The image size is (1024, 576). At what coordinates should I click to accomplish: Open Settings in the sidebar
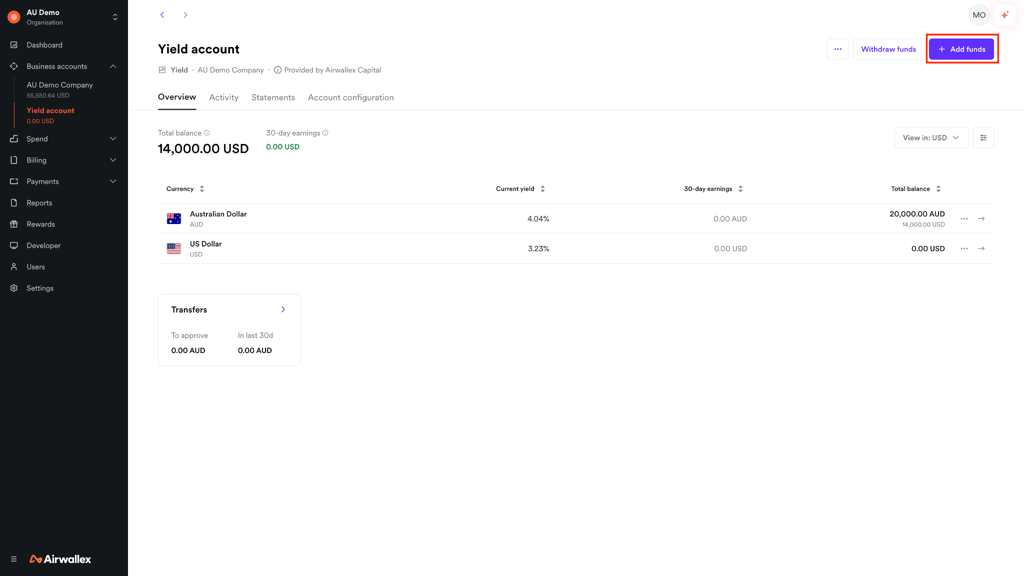coord(40,288)
